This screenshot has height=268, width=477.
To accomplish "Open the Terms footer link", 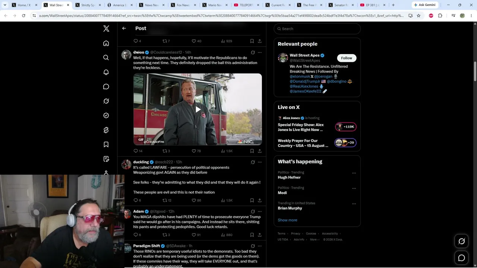I will coord(281,234).
